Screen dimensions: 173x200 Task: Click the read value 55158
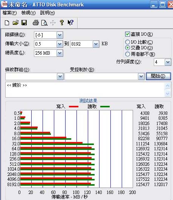[x=162, y=133]
